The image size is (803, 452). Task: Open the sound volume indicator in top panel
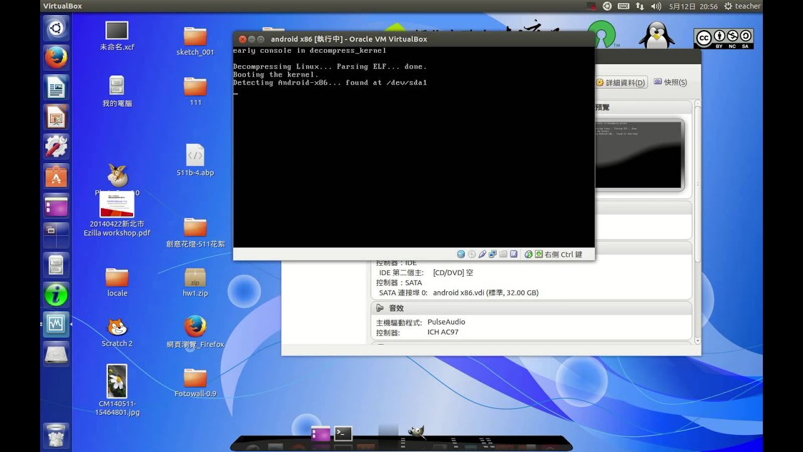[x=656, y=6]
